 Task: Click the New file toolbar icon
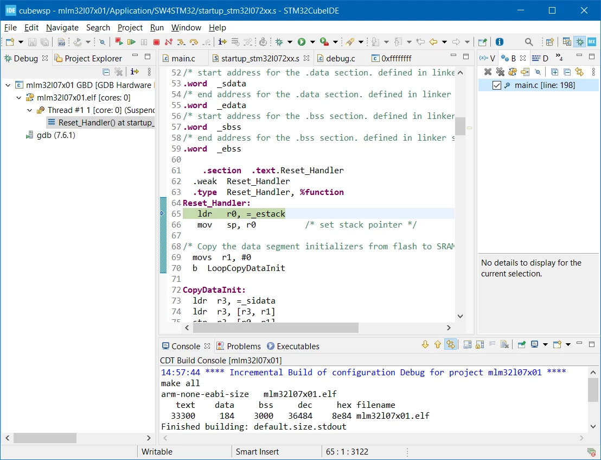click(x=10, y=42)
